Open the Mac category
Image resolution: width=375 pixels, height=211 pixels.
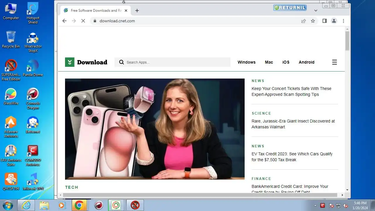coord(269,62)
